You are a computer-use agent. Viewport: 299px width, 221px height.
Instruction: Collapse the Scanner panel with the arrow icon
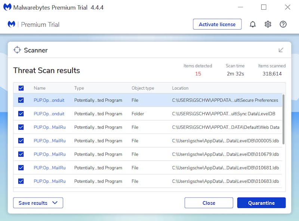[x=281, y=50]
